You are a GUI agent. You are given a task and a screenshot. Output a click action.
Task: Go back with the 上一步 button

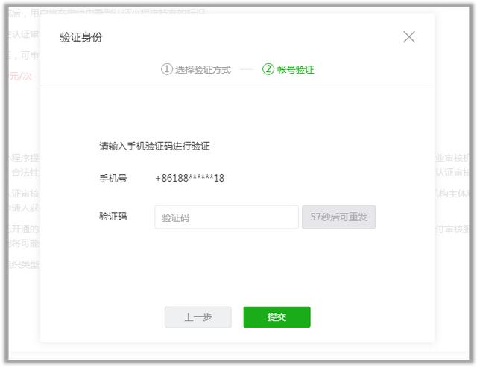[x=198, y=317]
